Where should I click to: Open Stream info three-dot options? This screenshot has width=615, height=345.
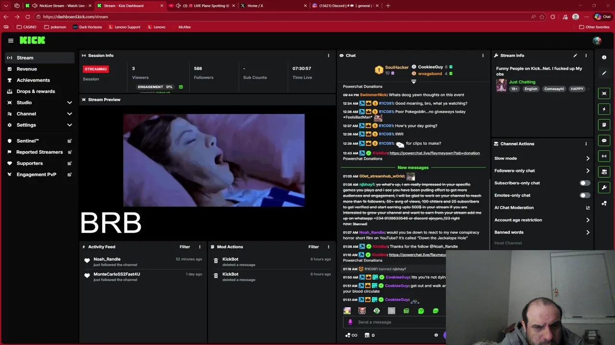(x=586, y=56)
